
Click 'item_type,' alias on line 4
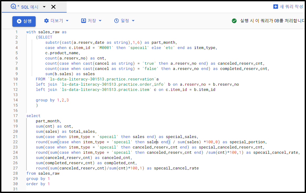coord(206,48)
